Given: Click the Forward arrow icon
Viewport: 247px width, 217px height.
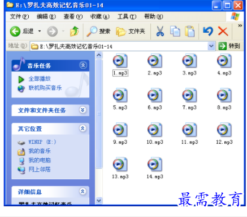Looking at the screenshot, I should (53, 31).
